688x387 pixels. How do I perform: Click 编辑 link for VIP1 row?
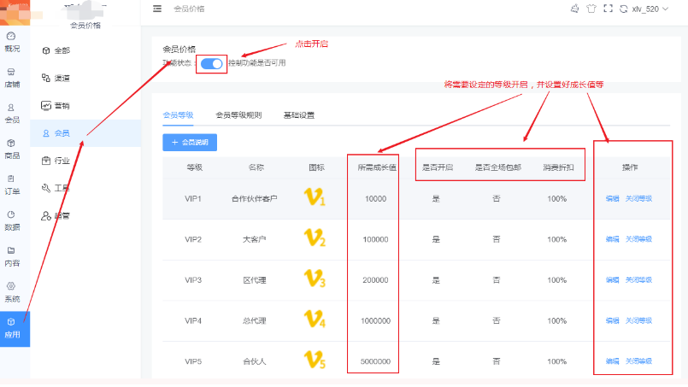pos(612,198)
